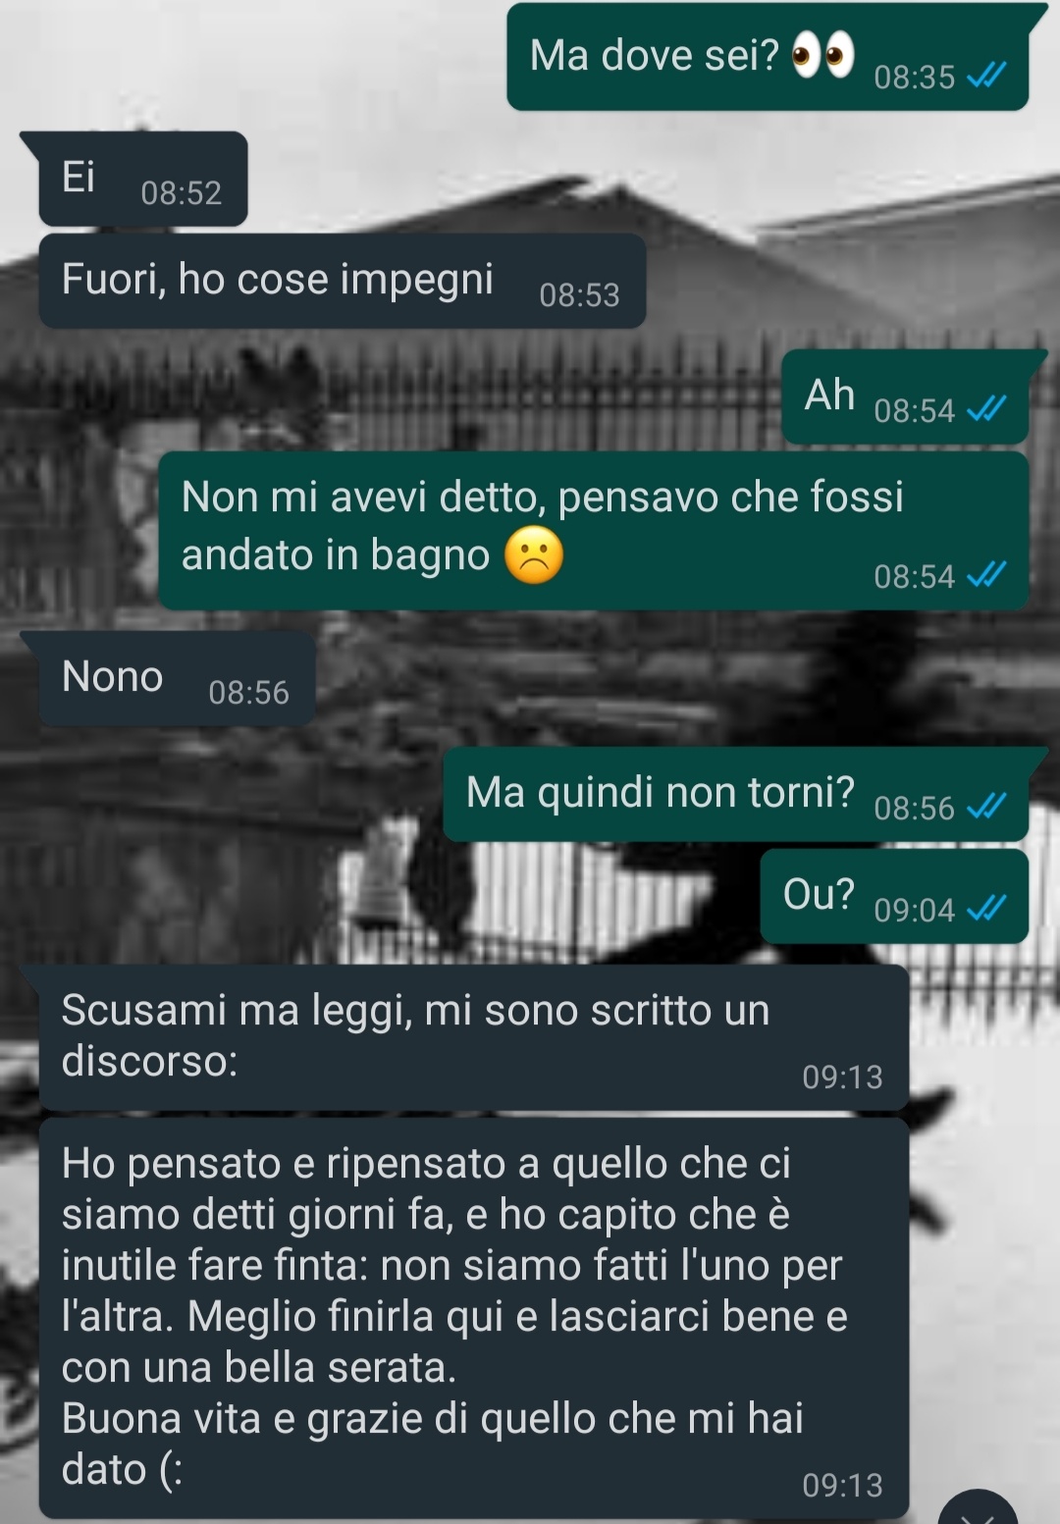Tap the read ticks on 'Ou?' message
The height and width of the screenshot is (1524, 1060).
(x=986, y=909)
